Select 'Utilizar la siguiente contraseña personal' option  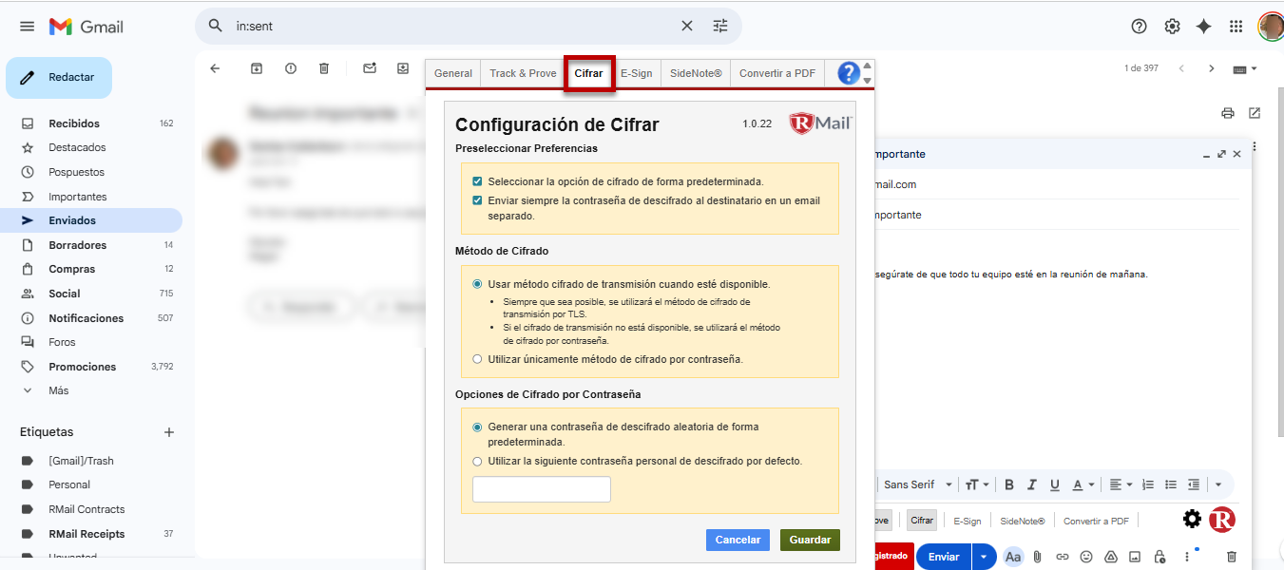click(x=477, y=462)
